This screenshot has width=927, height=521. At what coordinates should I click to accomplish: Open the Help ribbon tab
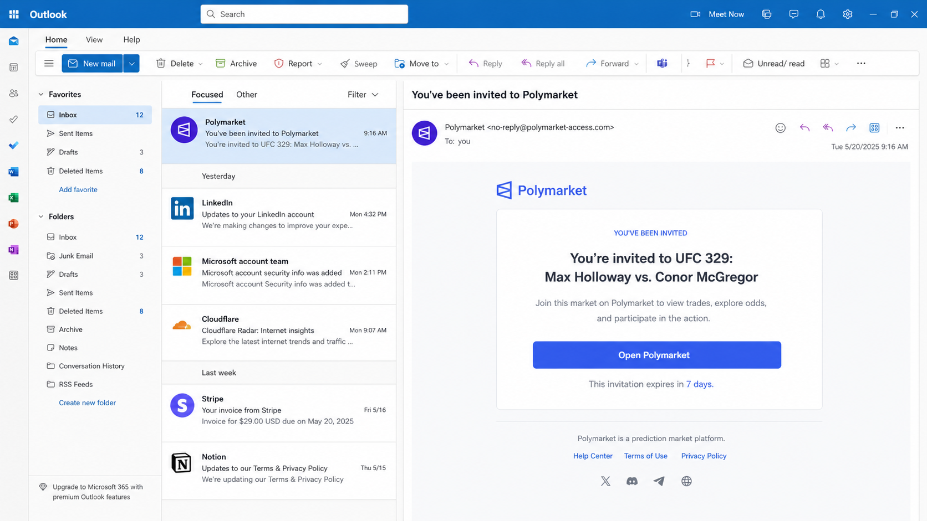point(131,39)
